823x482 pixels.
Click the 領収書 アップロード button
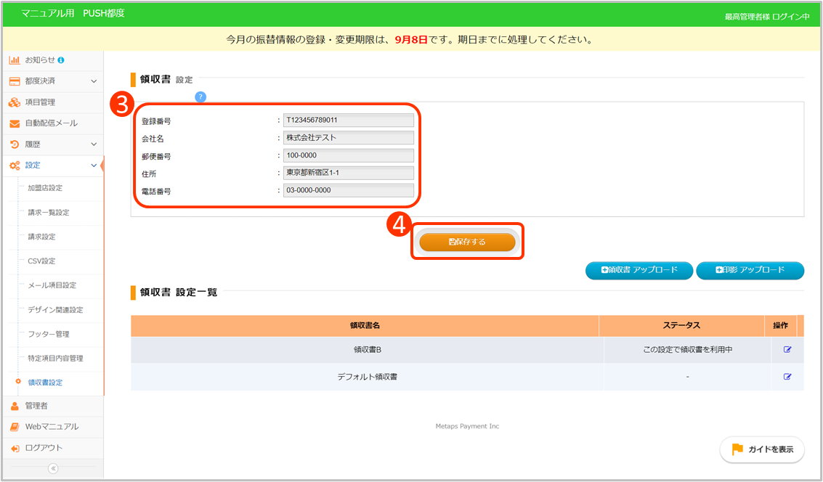click(x=638, y=270)
